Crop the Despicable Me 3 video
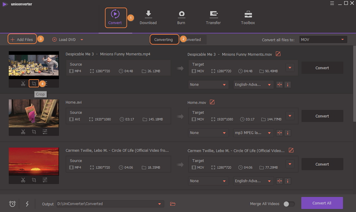This screenshot has width=356, height=212. [34, 83]
